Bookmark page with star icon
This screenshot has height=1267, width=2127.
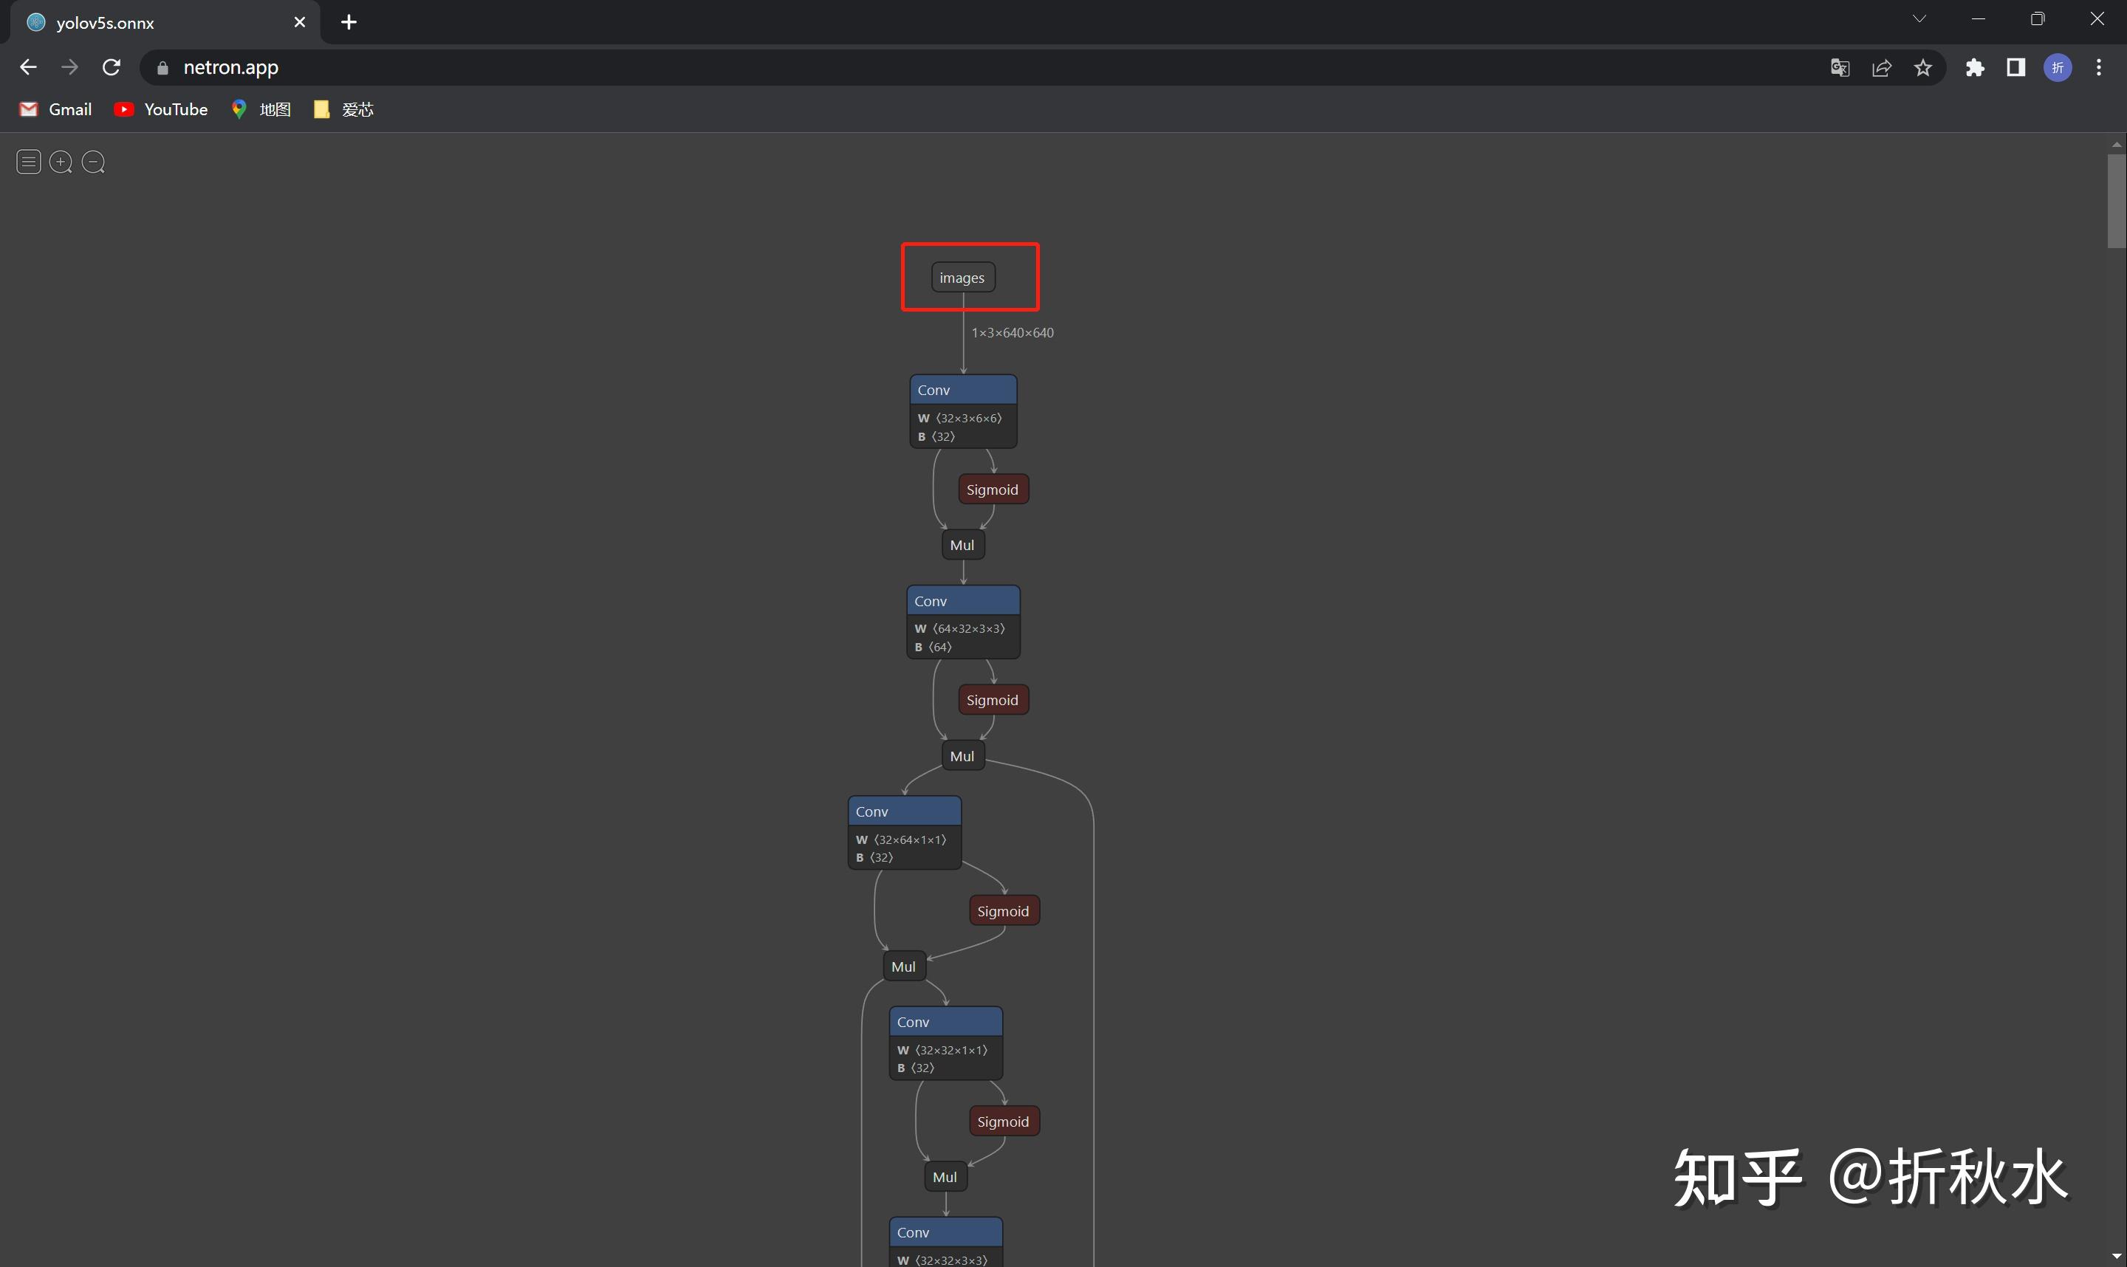click(x=1923, y=67)
